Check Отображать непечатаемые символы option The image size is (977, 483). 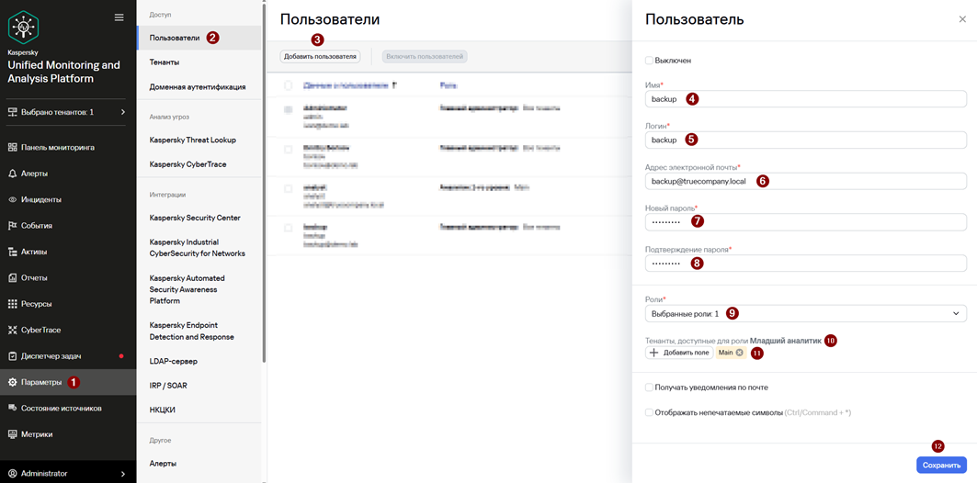[x=649, y=412]
